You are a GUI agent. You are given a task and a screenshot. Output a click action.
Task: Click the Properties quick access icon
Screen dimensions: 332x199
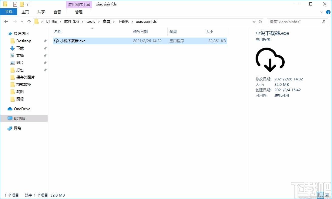tap(15, 4)
